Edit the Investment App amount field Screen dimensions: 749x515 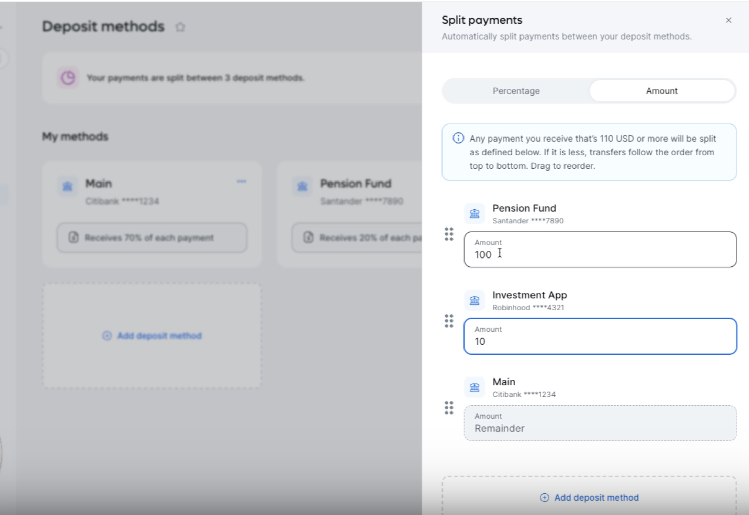600,336
